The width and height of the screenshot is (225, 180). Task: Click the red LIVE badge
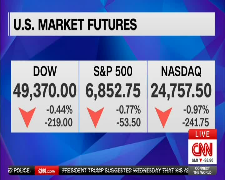(202, 134)
